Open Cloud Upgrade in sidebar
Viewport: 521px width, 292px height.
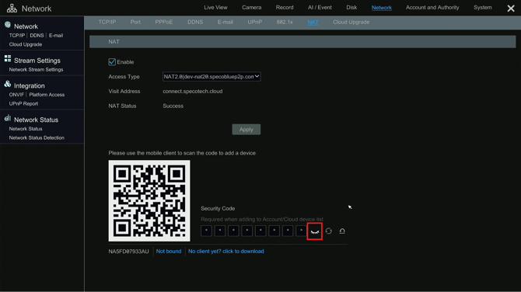26,44
